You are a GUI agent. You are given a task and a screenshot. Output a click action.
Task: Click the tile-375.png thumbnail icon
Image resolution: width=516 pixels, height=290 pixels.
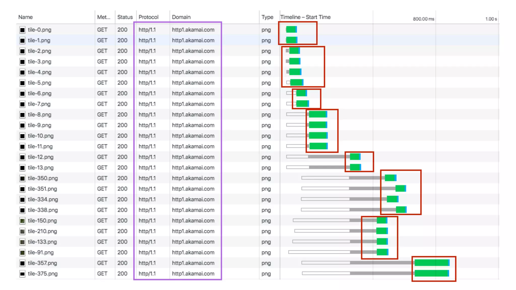point(22,274)
